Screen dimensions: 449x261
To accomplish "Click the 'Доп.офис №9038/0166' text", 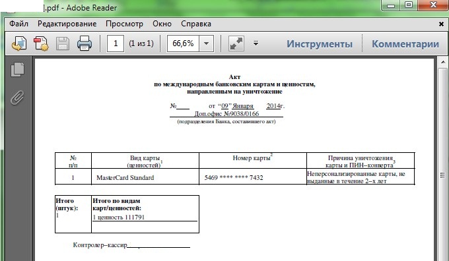I will [x=226, y=113].
